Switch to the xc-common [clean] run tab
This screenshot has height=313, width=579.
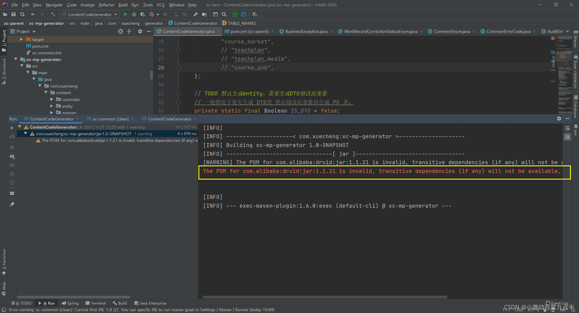110,119
